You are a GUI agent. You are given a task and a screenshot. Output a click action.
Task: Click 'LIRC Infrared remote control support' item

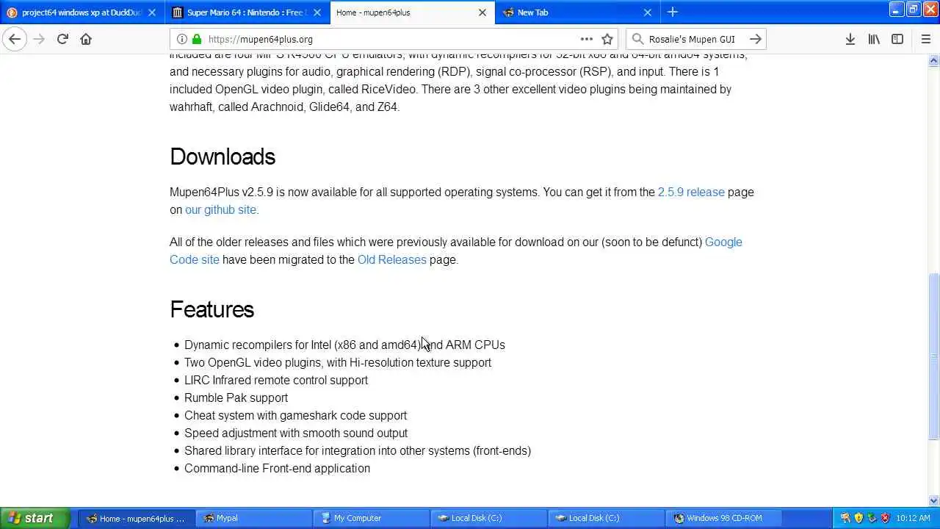(276, 380)
